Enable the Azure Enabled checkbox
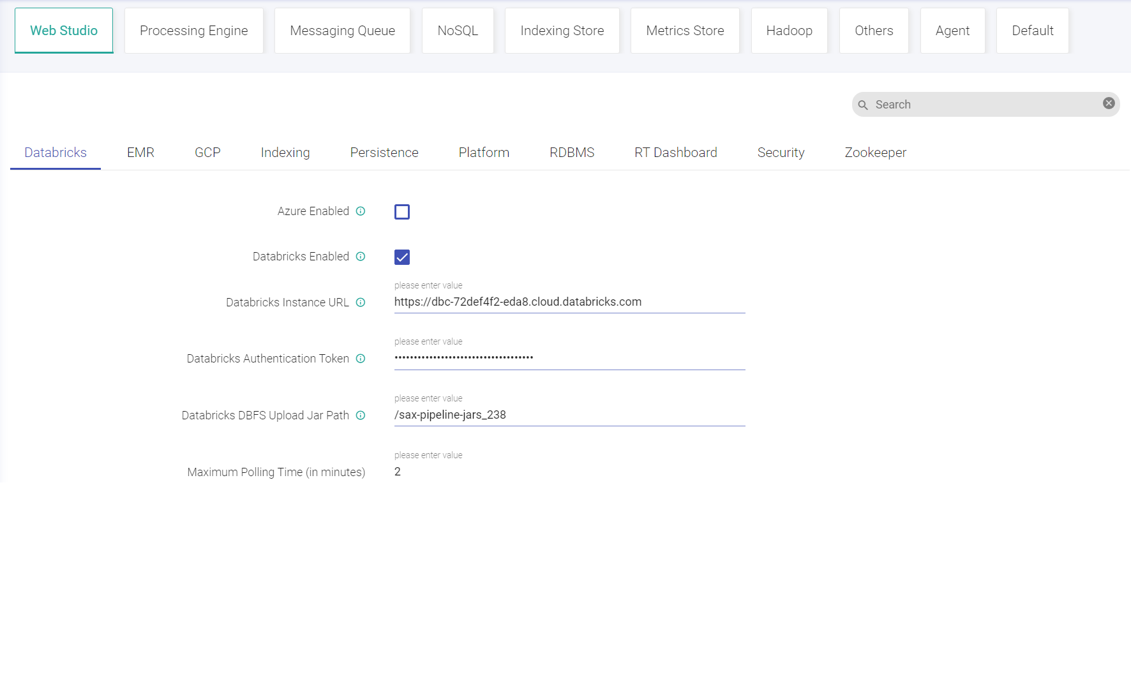Viewport: 1131px width, 688px height. pos(402,212)
